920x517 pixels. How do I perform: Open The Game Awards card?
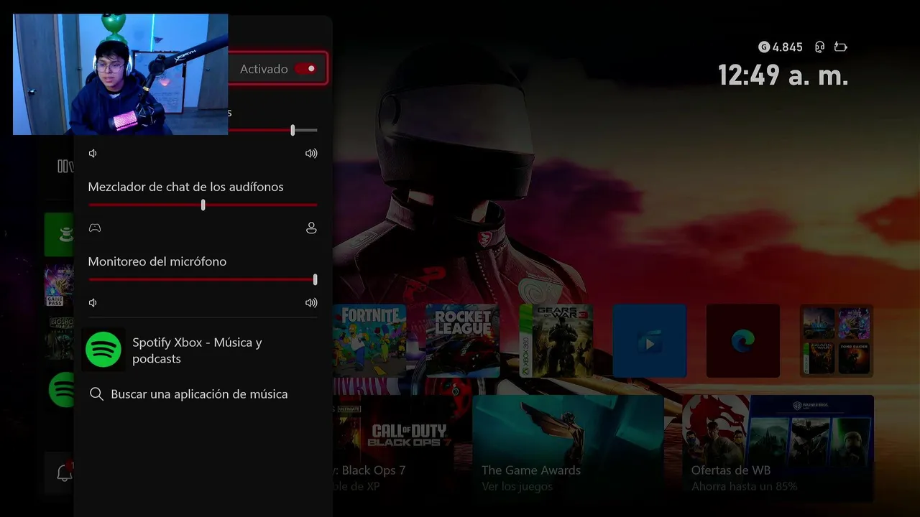coord(568,448)
